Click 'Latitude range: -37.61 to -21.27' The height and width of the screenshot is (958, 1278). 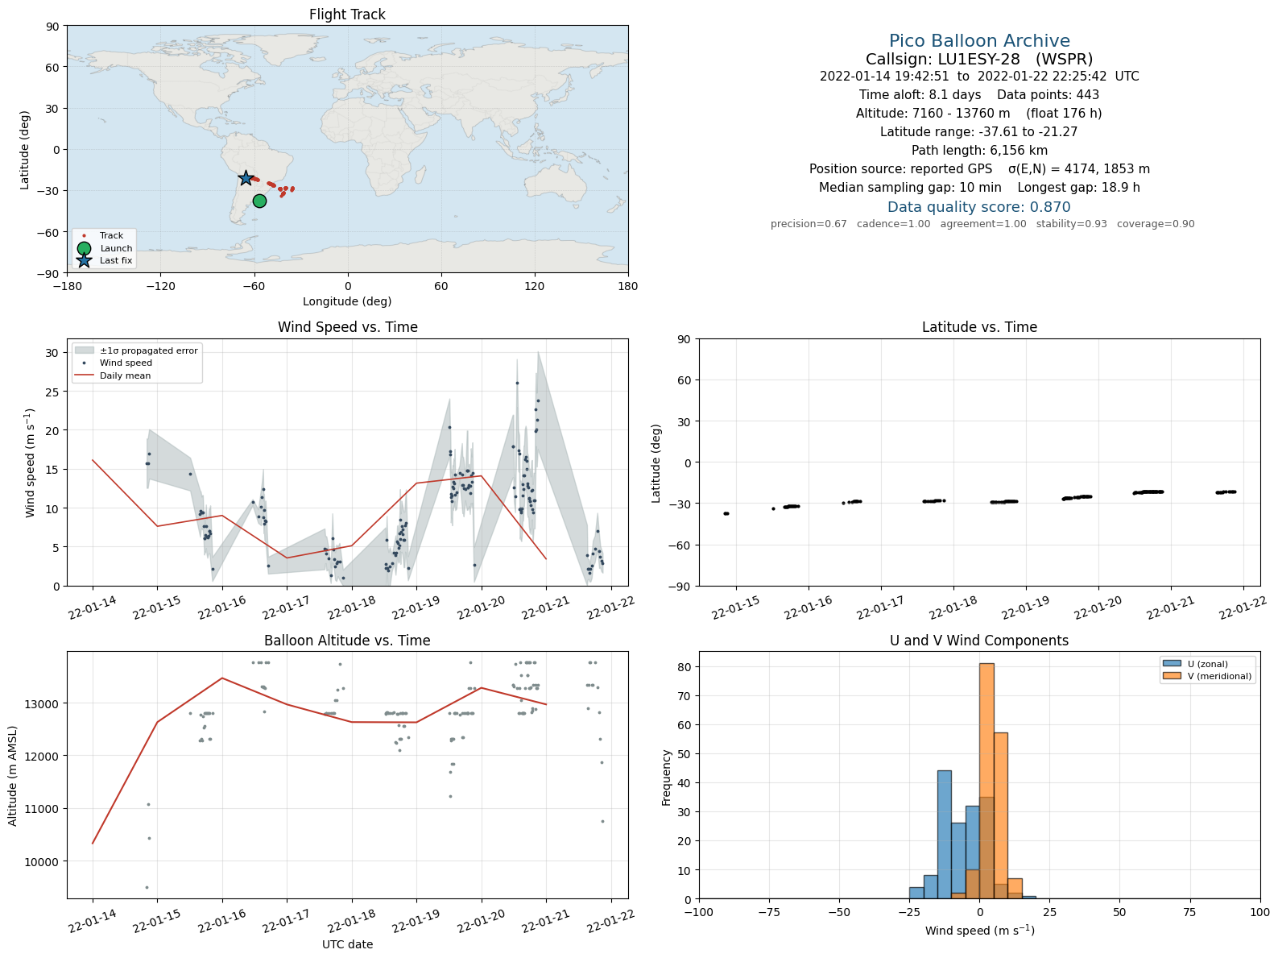(x=979, y=132)
